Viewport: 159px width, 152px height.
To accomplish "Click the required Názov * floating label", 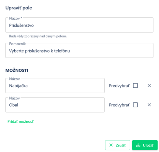I will coord(16,18).
